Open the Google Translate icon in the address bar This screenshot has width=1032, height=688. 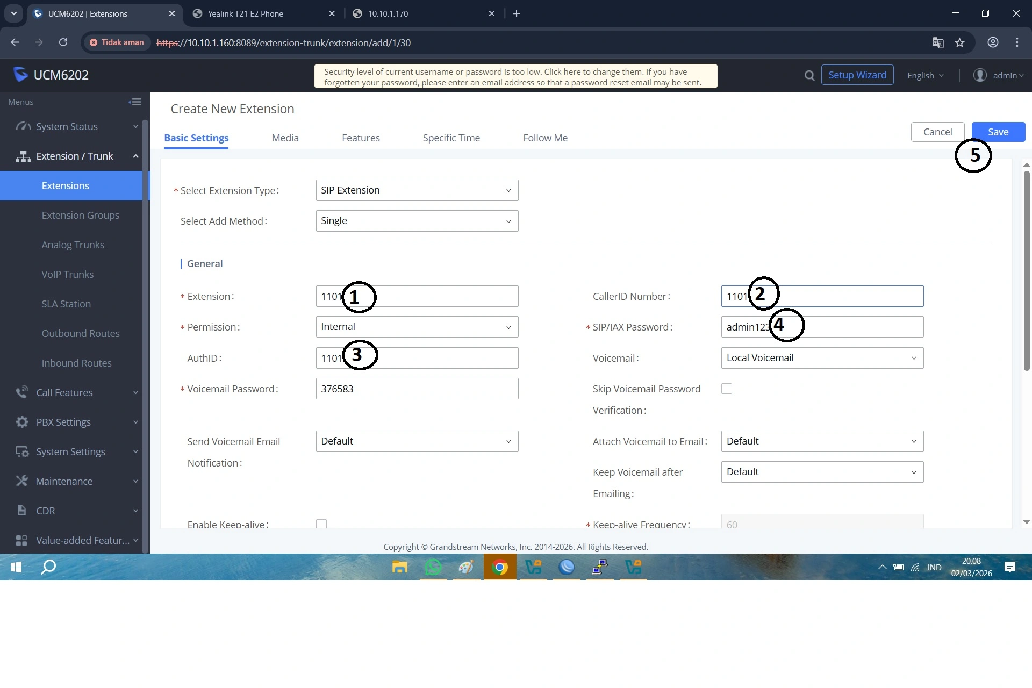(938, 43)
